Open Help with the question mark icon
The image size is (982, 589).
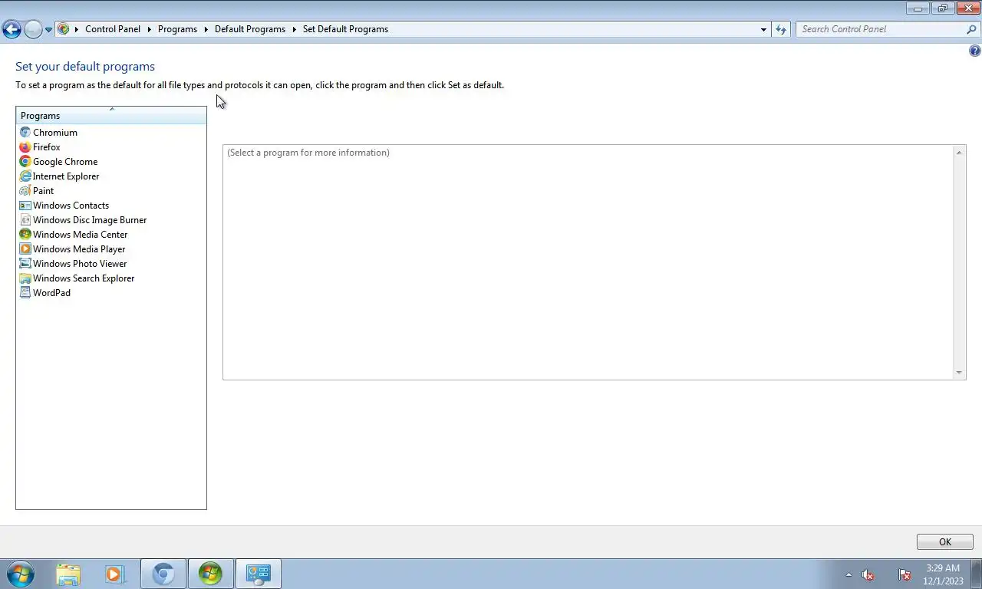coord(975,51)
